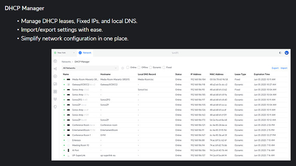The height and width of the screenshot is (166, 296).
Task: Sort by Hostname column header
Action: (x=106, y=74)
